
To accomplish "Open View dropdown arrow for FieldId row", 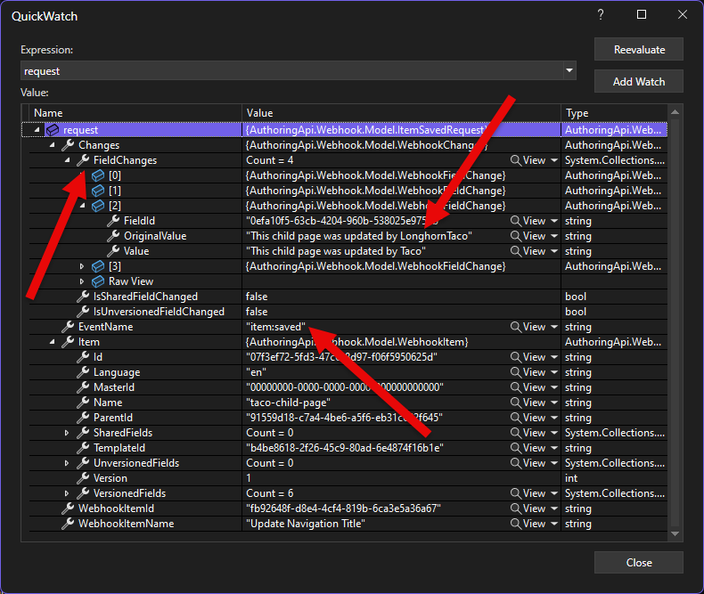I will pos(554,221).
